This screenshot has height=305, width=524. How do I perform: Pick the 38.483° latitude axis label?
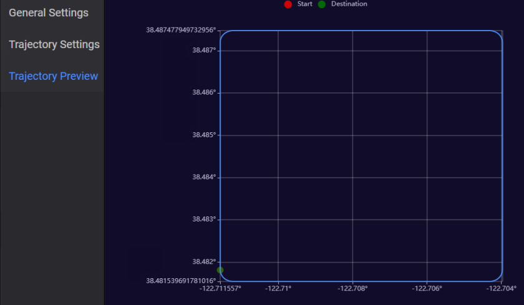click(x=204, y=220)
